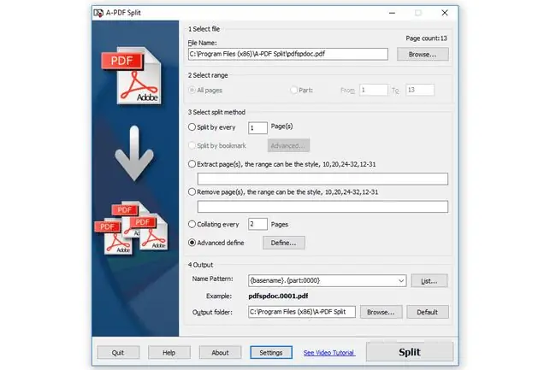Open the Define dialog button
Image resolution: width=556 pixels, height=370 pixels.
(284, 243)
